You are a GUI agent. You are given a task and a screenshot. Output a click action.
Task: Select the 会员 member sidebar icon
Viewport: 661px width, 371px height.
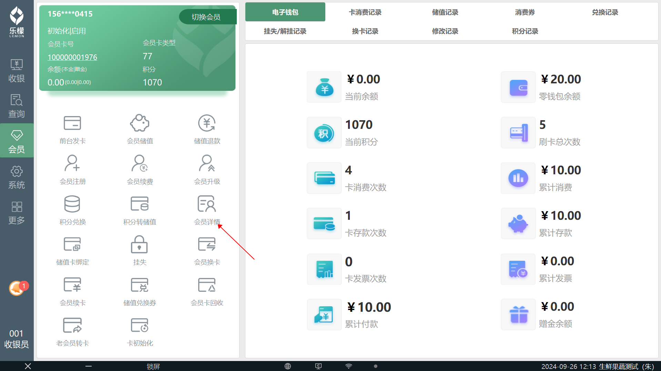(x=17, y=141)
